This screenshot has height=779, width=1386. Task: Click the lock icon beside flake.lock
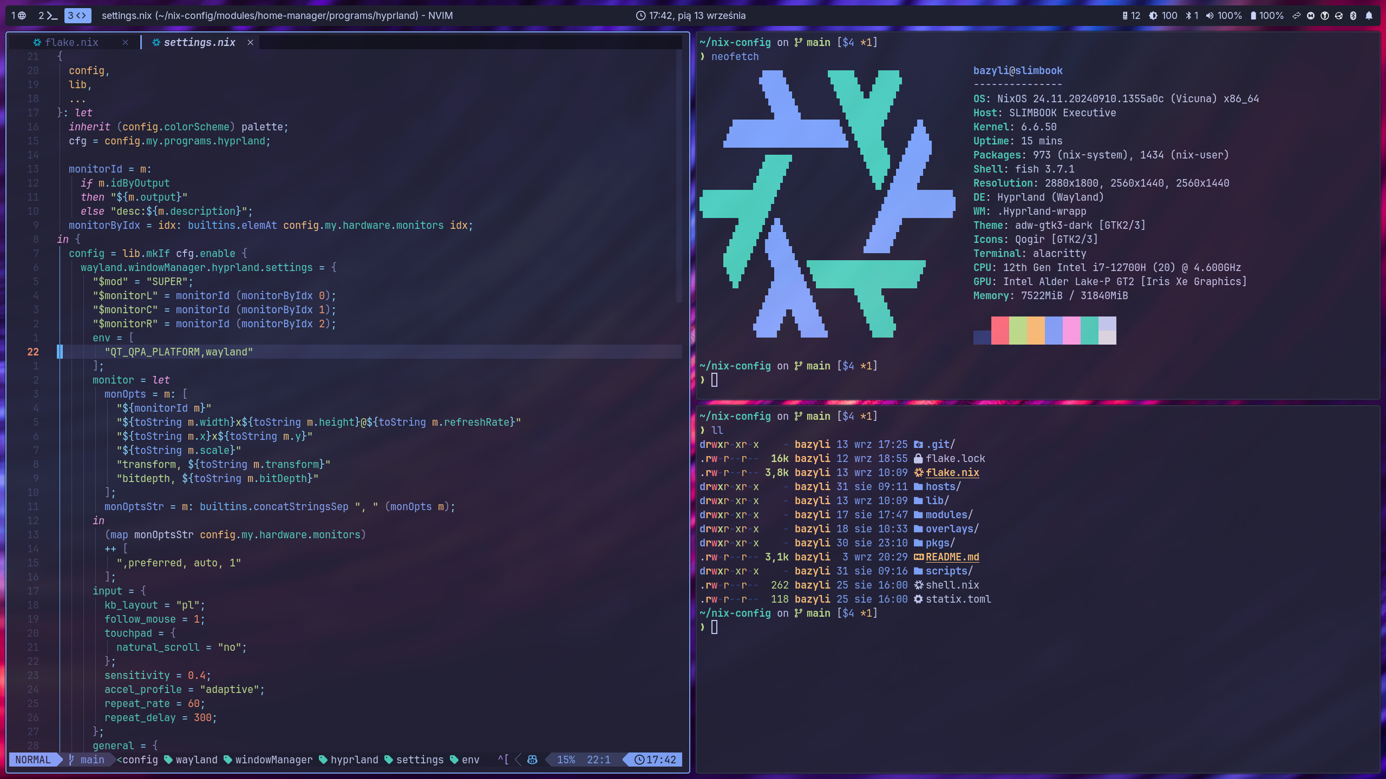[x=918, y=459]
